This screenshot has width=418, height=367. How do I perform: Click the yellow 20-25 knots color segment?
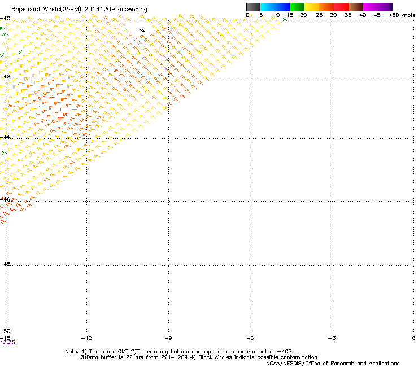click(x=312, y=7)
